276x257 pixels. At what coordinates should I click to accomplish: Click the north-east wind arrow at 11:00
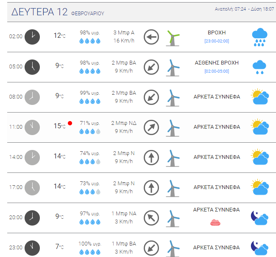click(x=151, y=127)
